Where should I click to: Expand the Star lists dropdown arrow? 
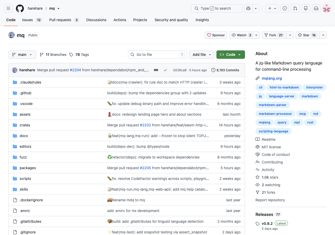pos(323,35)
